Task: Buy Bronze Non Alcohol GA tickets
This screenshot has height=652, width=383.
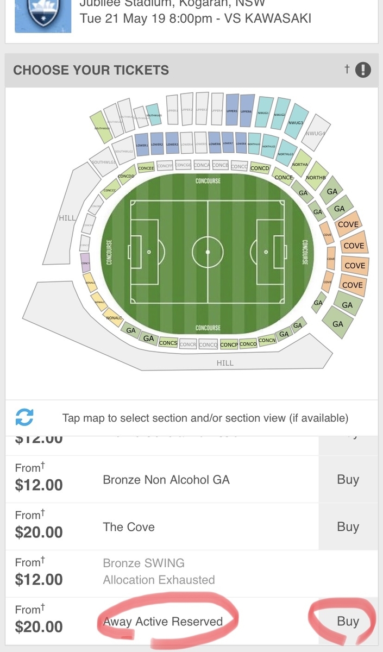Action: click(348, 479)
